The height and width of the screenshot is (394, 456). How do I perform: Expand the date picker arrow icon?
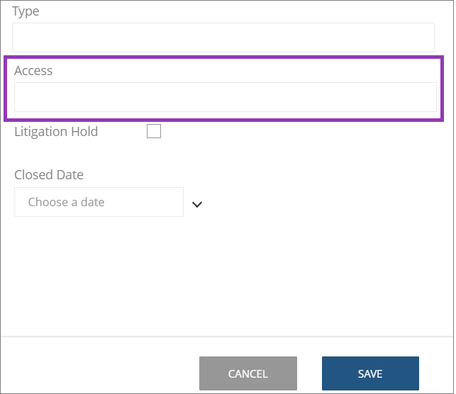[x=197, y=205]
